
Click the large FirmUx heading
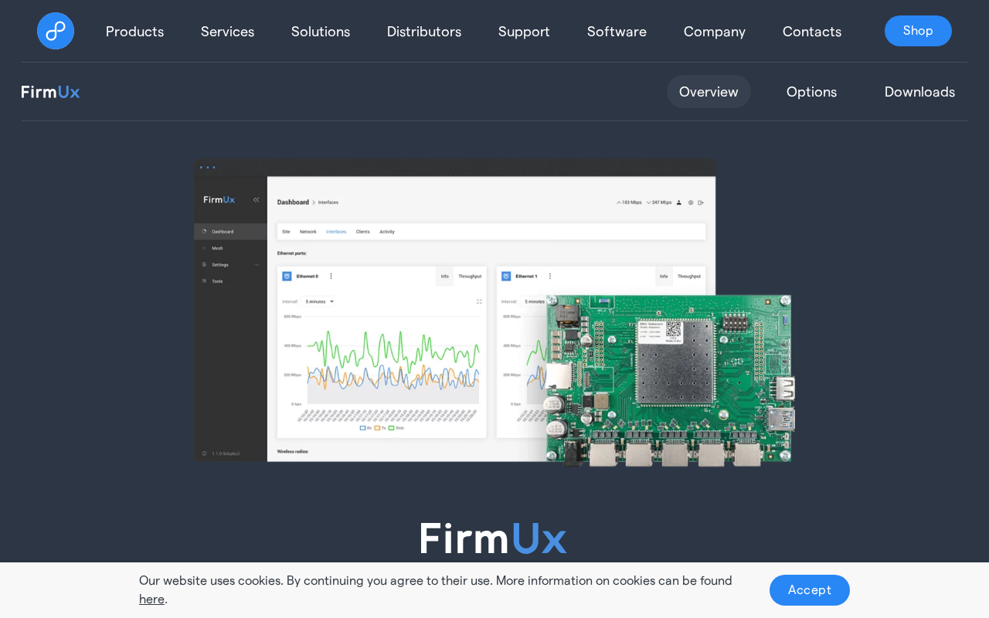coord(494,538)
